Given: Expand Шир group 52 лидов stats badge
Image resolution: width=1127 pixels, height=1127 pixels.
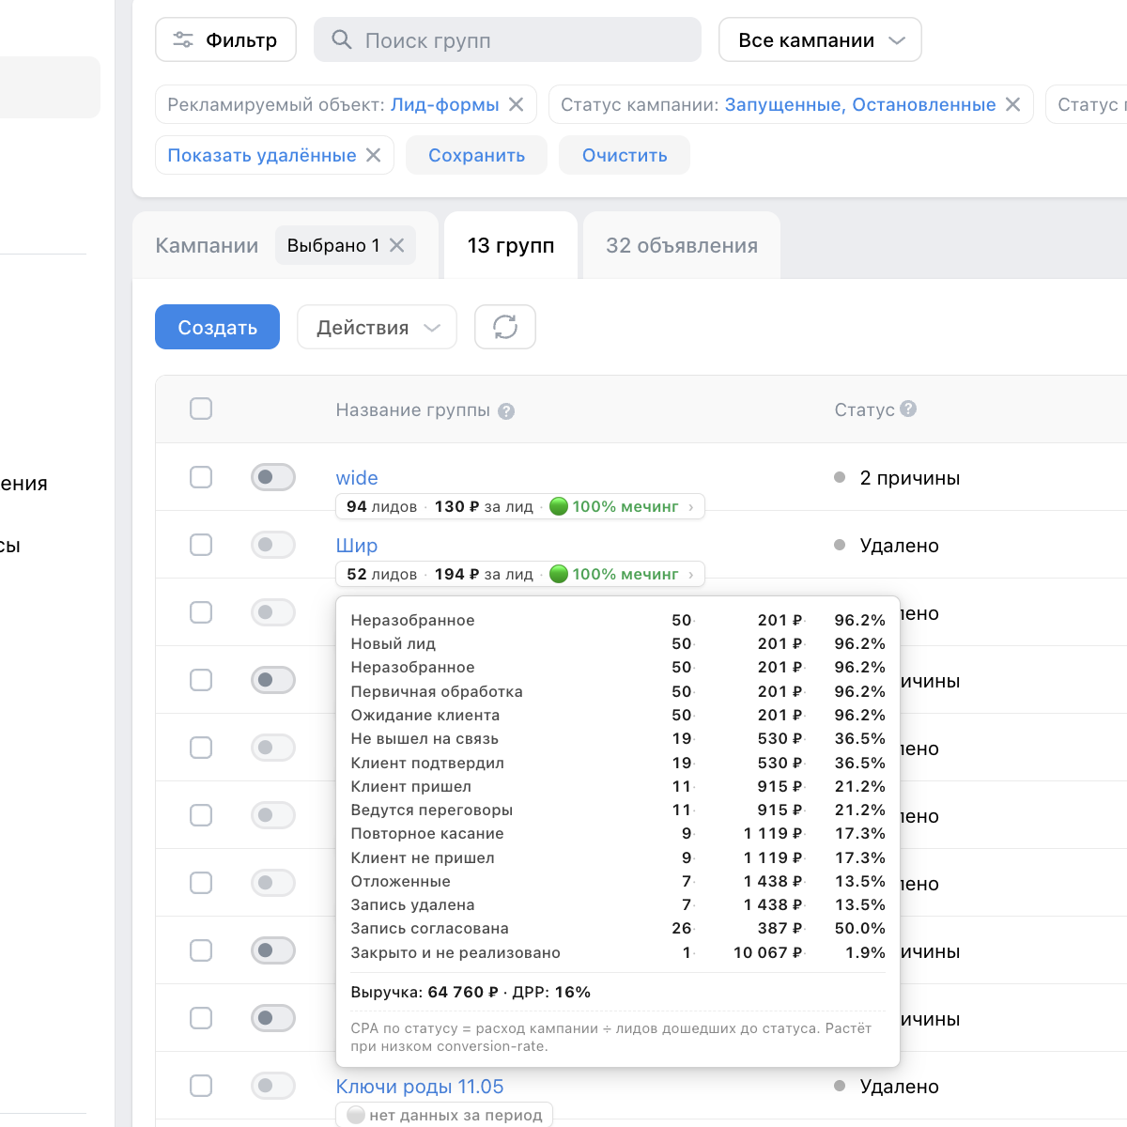Looking at the screenshot, I should pos(519,574).
